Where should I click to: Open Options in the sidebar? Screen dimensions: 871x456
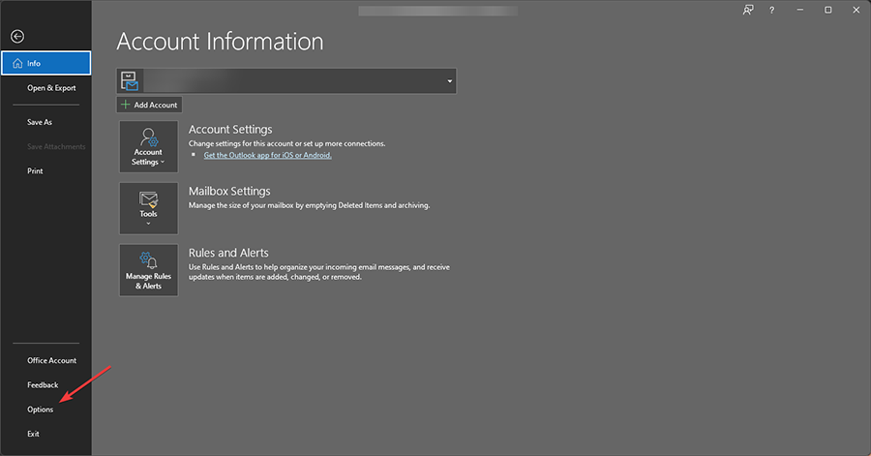click(x=40, y=410)
